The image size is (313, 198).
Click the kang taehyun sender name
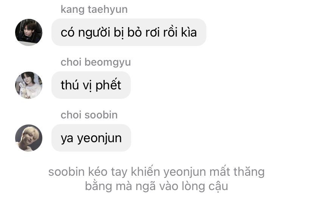tap(94, 9)
